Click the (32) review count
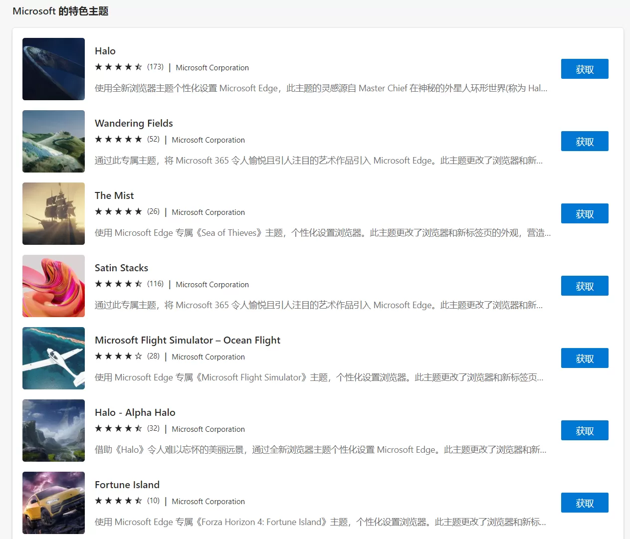The image size is (630, 539). pos(153,428)
